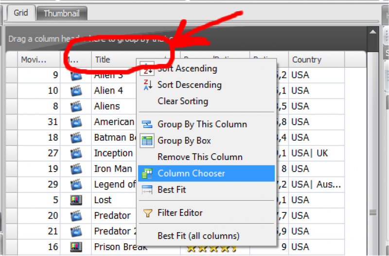The width and height of the screenshot is (389, 256).
Task: Click the Best Fit icon
Action: (147, 190)
